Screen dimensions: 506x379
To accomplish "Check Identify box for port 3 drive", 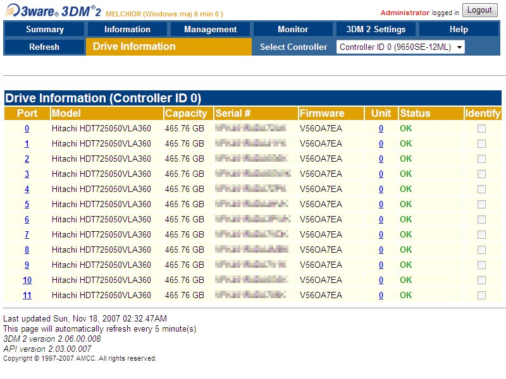I will [x=481, y=174].
